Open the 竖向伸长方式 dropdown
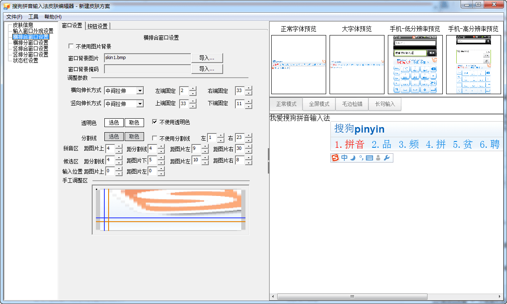Image resolution: width=507 pixels, height=304 pixels. pos(140,104)
